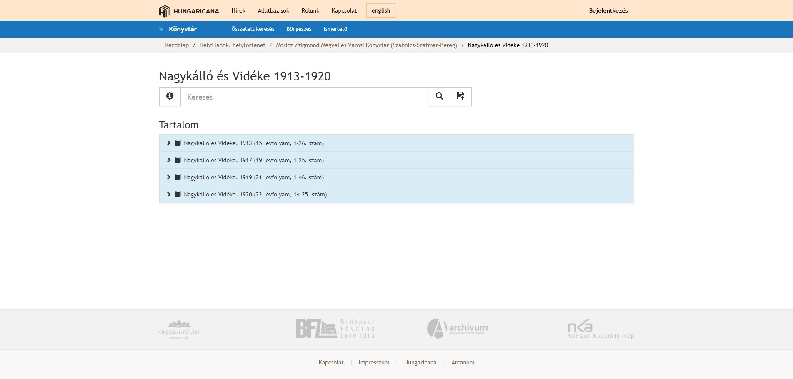Open Összetett keresés in blue bar
The width and height of the screenshot is (793, 379).
253,29
